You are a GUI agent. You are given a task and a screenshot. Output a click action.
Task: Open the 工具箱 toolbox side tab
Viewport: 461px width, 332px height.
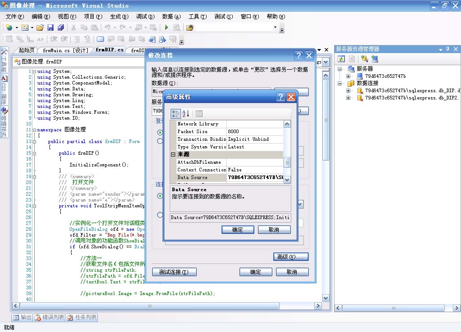pyautogui.click(x=4, y=60)
